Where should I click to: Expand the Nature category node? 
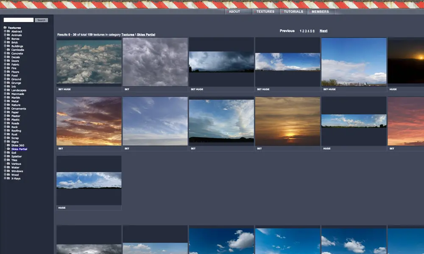(x=5, y=105)
